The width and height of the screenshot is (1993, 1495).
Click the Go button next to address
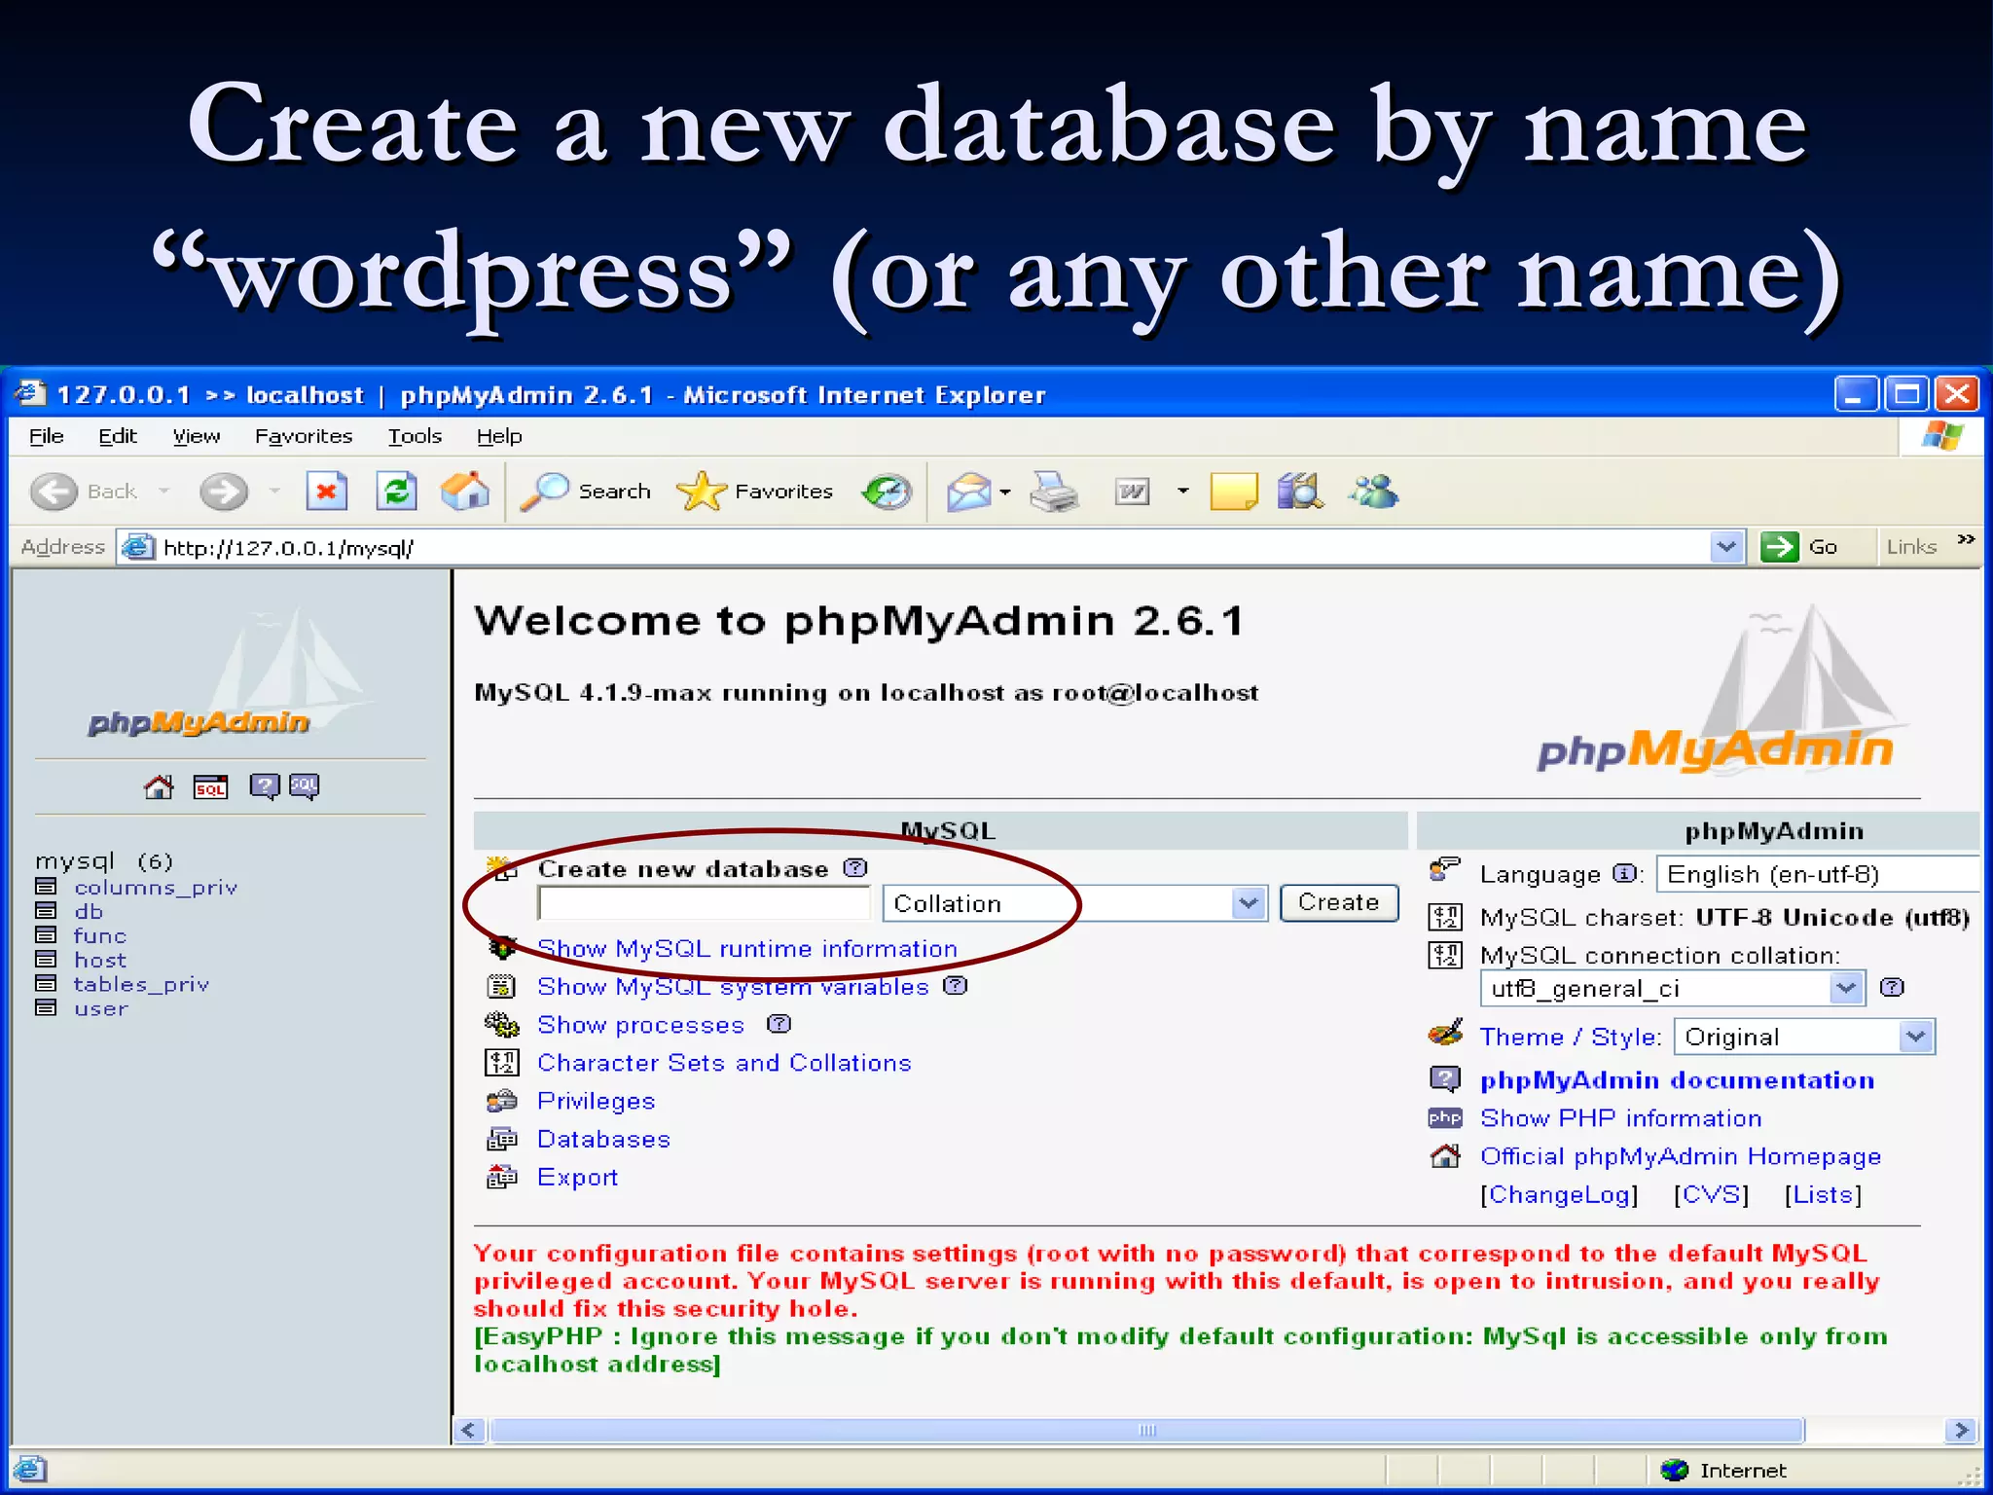[1800, 547]
